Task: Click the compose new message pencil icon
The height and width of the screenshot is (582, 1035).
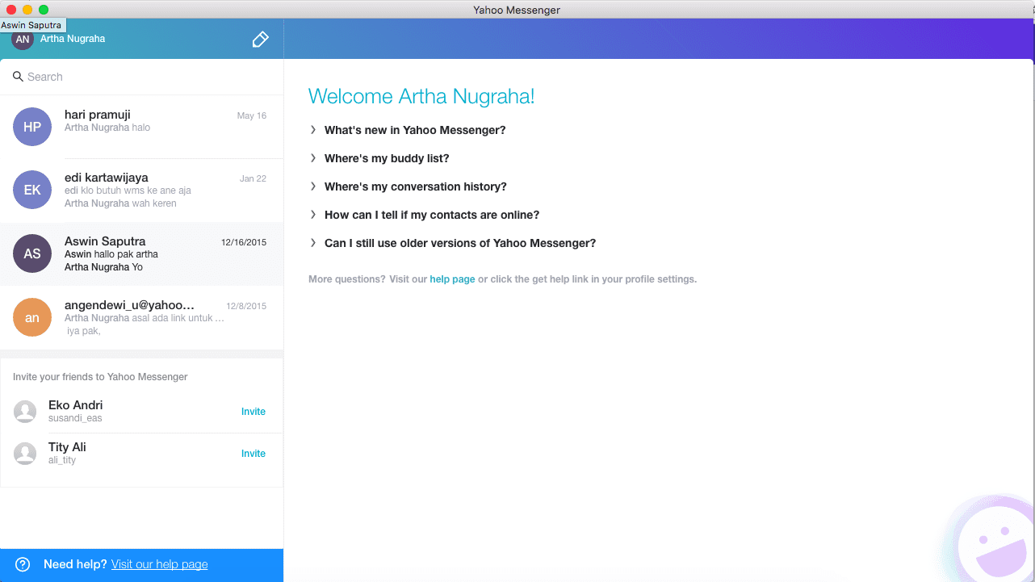Action: point(260,40)
